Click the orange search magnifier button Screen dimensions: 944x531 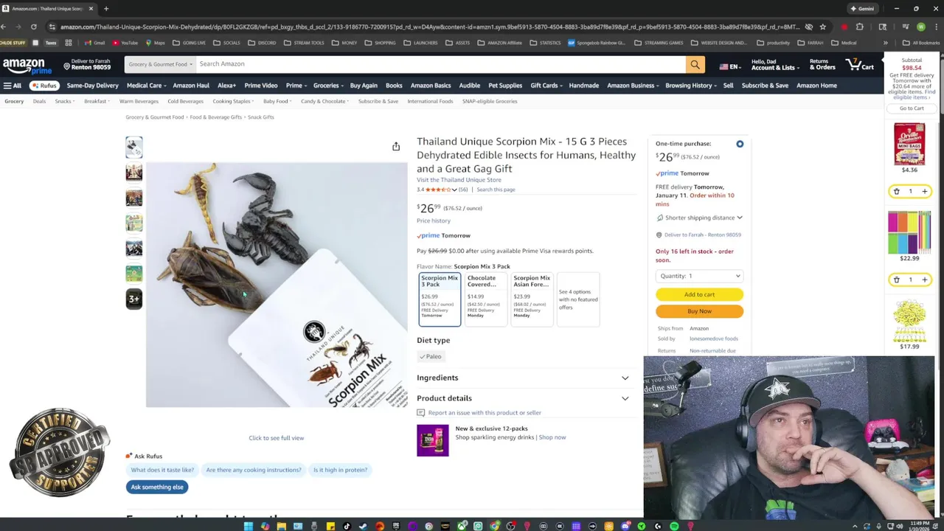coord(695,64)
